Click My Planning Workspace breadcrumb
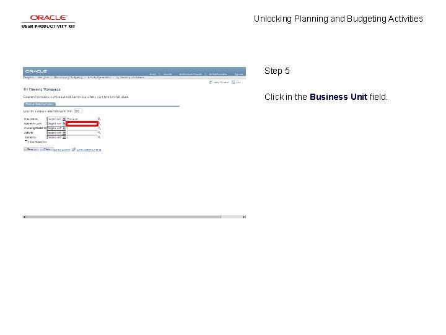The image size is (446, 335). tap(130, 78)
